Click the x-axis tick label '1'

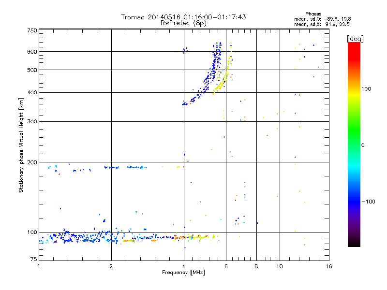39,266
